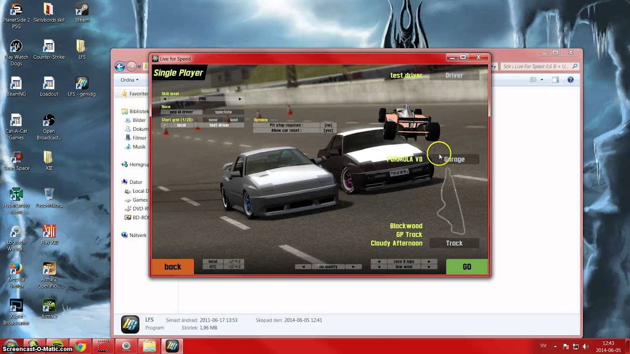Click right arrow beside low wind

pos(429,267)
